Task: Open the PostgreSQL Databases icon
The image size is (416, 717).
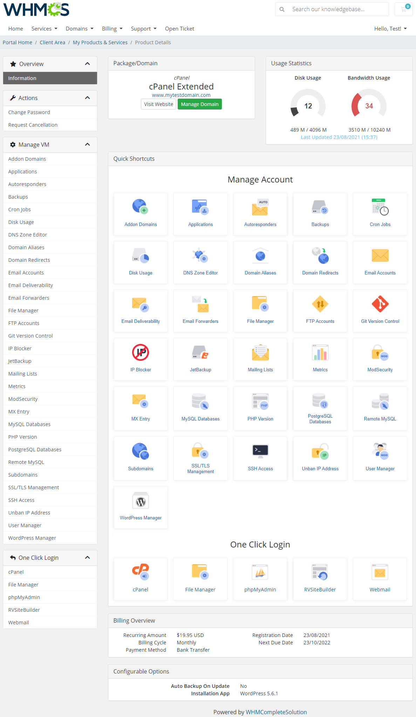Action: click(320, 401)
